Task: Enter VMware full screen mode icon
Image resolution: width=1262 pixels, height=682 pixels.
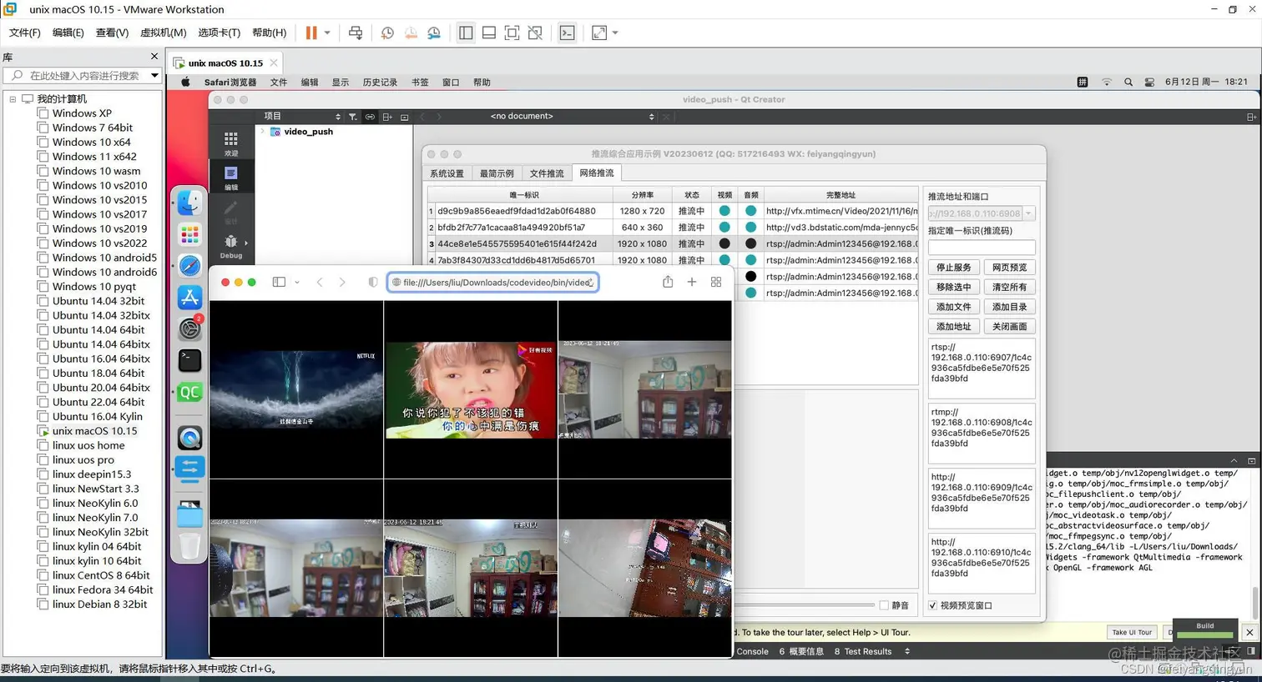Action: pos(512,33)
